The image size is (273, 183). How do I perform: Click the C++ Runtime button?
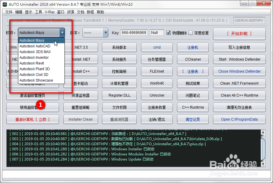(x=193, y=107)
